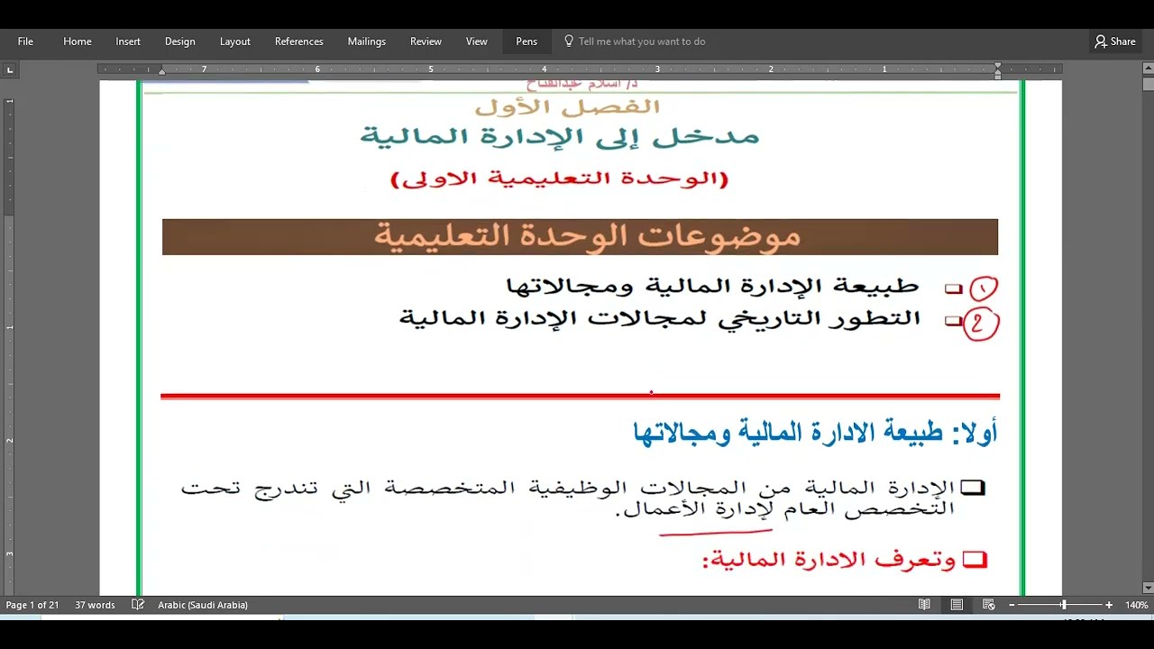Click Page 1 of 21 in status bar
This screenshot has width=1154, height=649.
(x=32, y=605)
